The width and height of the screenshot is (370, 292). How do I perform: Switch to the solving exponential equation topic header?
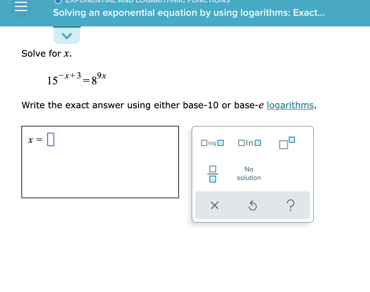point(189,13)
